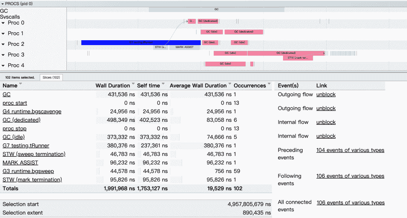The height and width of the screenshot is (218, 407).
Task: Collapse the Proc 4 track
Action: click(x=3, y=65)
